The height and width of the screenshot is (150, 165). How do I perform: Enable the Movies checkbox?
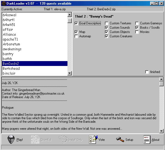pos(137,32)
